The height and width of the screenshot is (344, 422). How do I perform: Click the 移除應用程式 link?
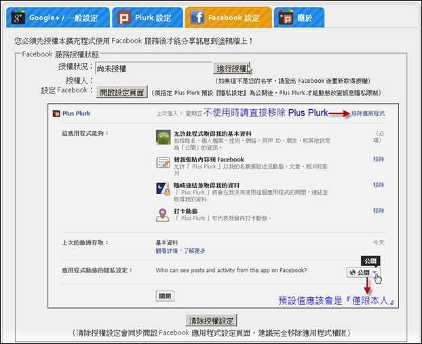368,113
